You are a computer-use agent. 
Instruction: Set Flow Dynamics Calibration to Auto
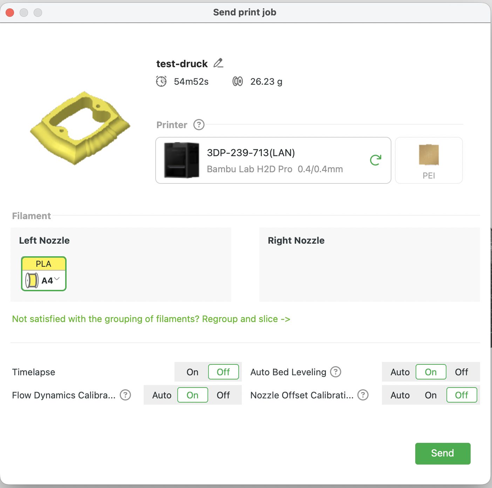(x=162, y=395)
